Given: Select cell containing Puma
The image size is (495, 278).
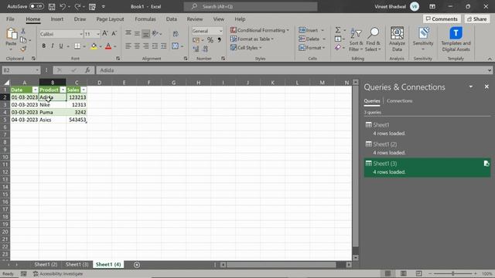Looking at the screenshot, I should (53, 112).
